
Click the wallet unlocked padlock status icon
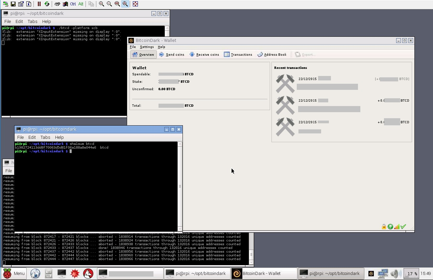384,227
